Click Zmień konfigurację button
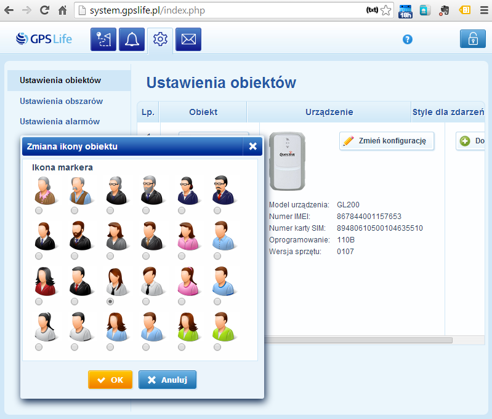 387,141
